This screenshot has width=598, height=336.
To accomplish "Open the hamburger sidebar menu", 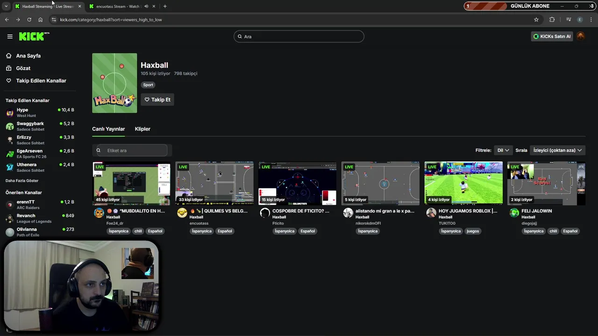I will (10, 36).
